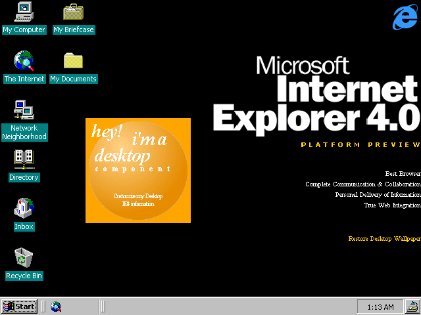Click the Internet Explorer logo at top right

[x=405, y=16]
